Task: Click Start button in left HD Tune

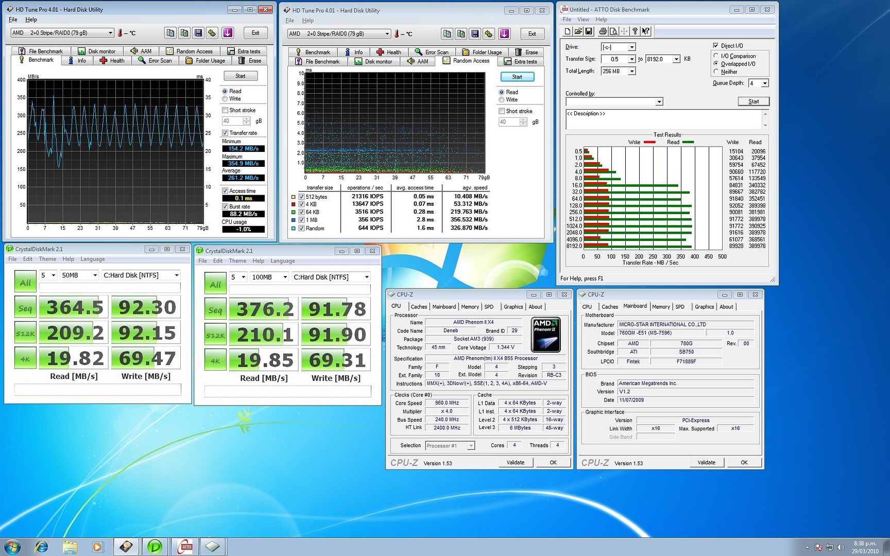Action: (241, 76)
